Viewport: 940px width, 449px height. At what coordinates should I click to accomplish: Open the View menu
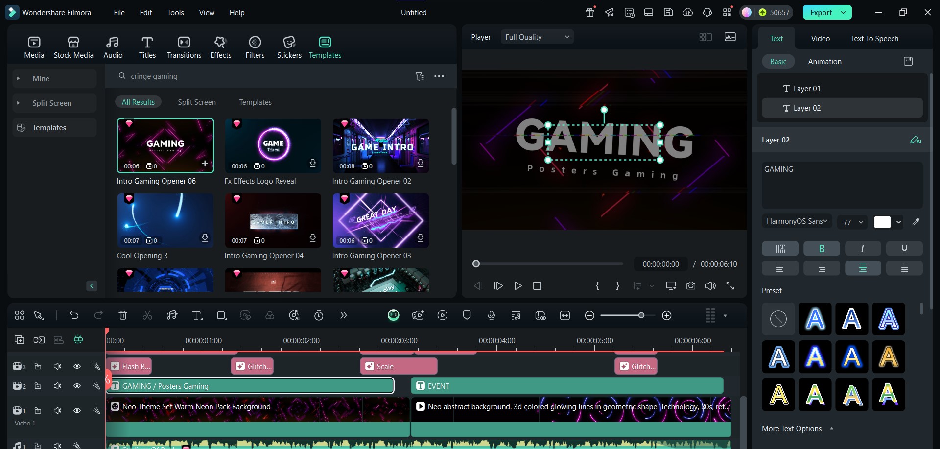[x=207, y=13]
